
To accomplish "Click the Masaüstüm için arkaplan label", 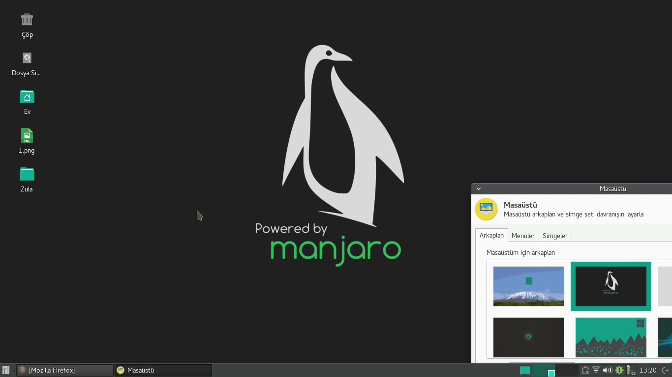I will pyautogui.click(x=520, y=253).
